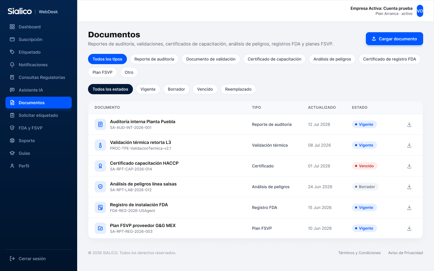Open Guías in the sidebar

pos(39,153)
